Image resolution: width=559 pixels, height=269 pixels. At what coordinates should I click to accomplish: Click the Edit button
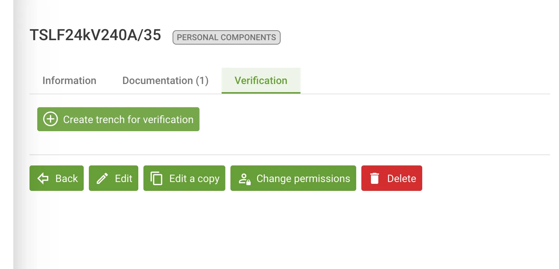tap(113, 178)
